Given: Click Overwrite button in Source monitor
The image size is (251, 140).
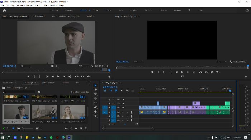Looking at the screenshot, I should click(82, 77).
